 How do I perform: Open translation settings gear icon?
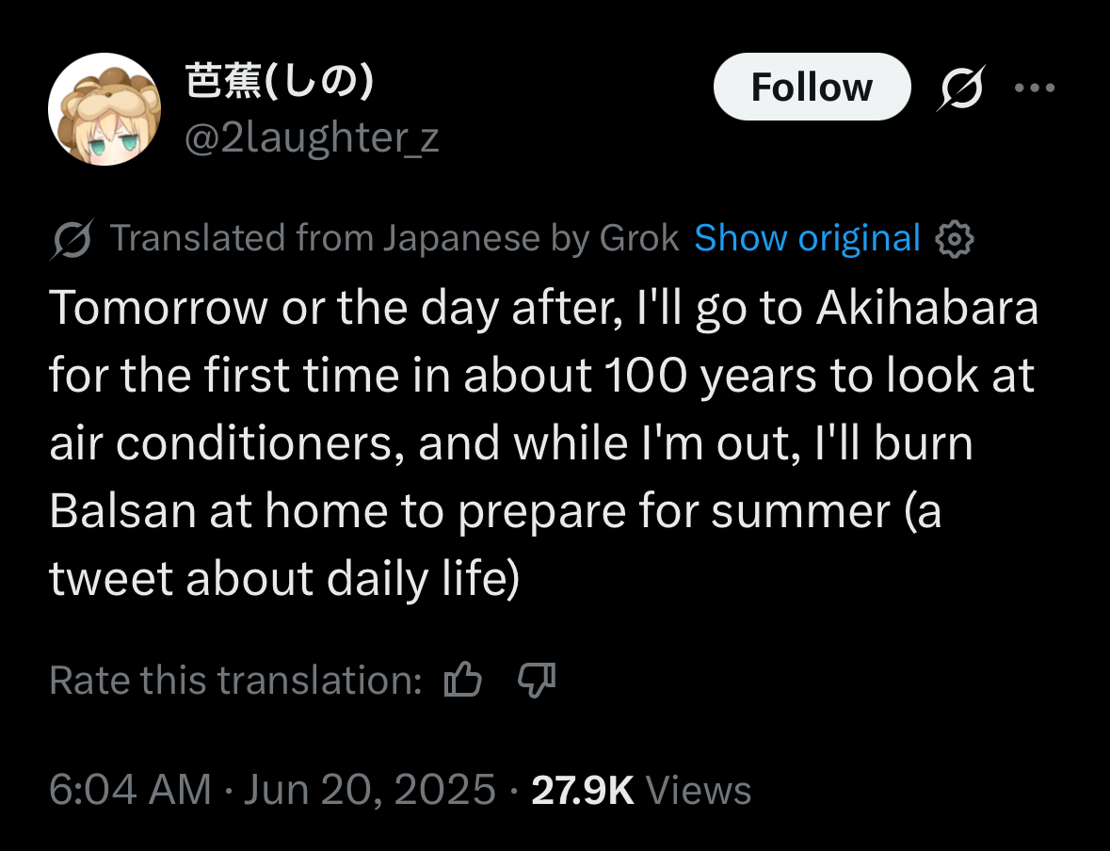pos(954,240)
